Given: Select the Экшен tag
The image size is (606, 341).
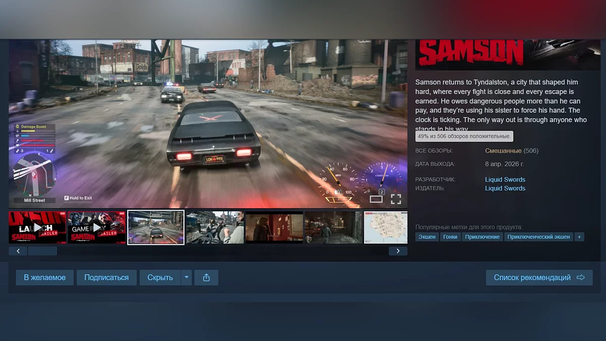Looking at the screenshot, I should [x=427, y=236].
